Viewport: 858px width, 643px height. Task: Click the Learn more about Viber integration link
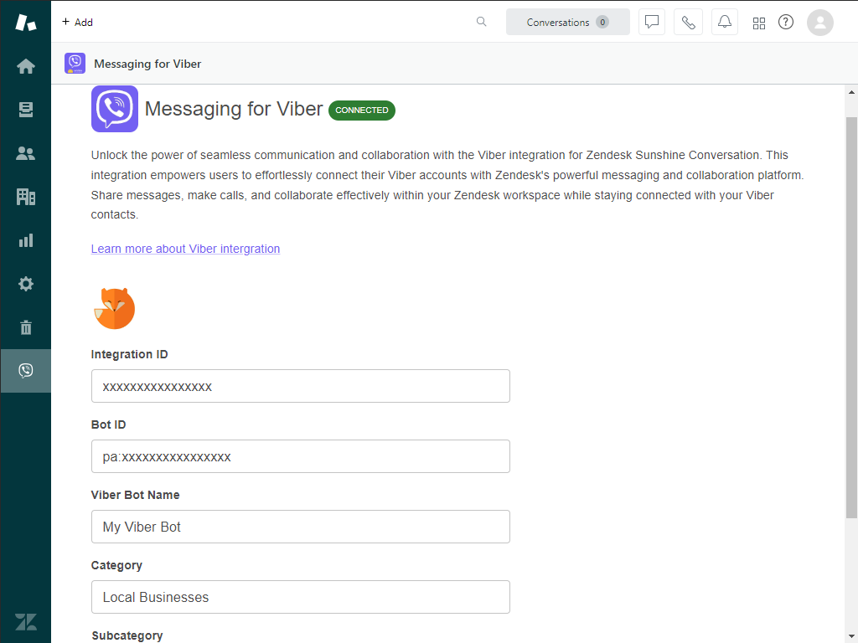185,249
